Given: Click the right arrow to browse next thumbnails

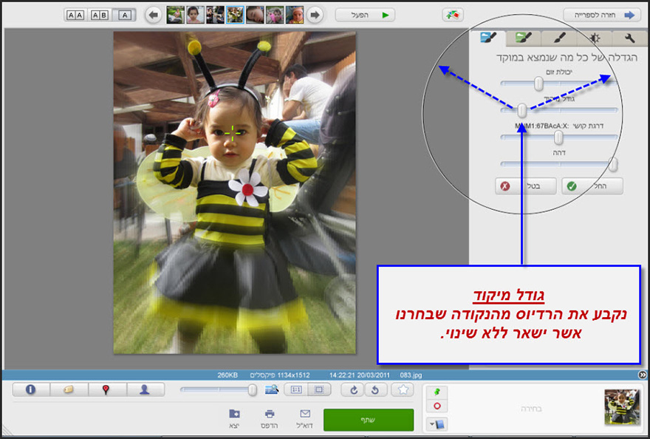Looking at the screenshot, I should coord(314,13).
